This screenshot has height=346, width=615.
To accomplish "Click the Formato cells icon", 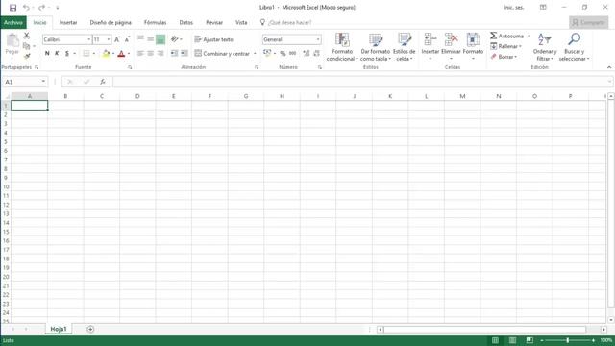I will [473, 40].
